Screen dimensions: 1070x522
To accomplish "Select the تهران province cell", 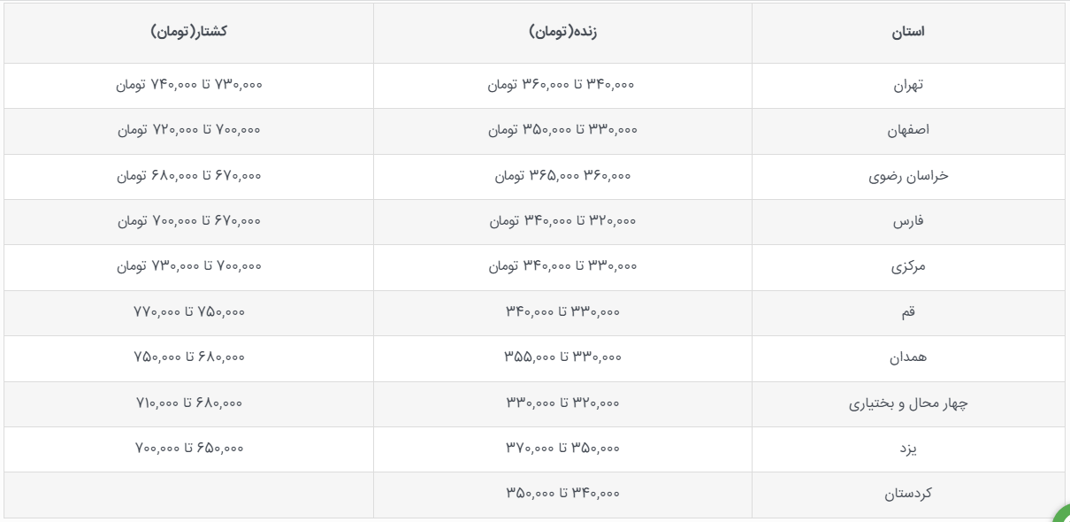I will pos(908,86).
